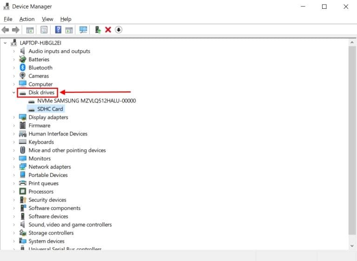Click the SDHC Card drive icon
Image resolution: width=357 pixels, height=261 pixels.
(x=32, y=109)
